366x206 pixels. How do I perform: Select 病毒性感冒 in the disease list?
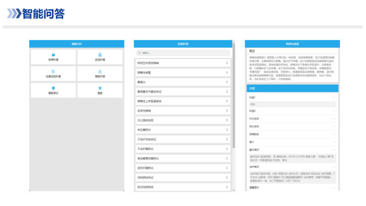click(x=183, y=72)
